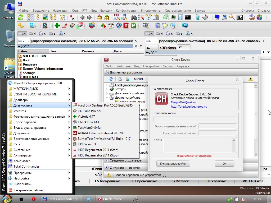Open the right panel drive selection combo box
The width and height of the screenshot is (271, 203).
pos(152,41)
